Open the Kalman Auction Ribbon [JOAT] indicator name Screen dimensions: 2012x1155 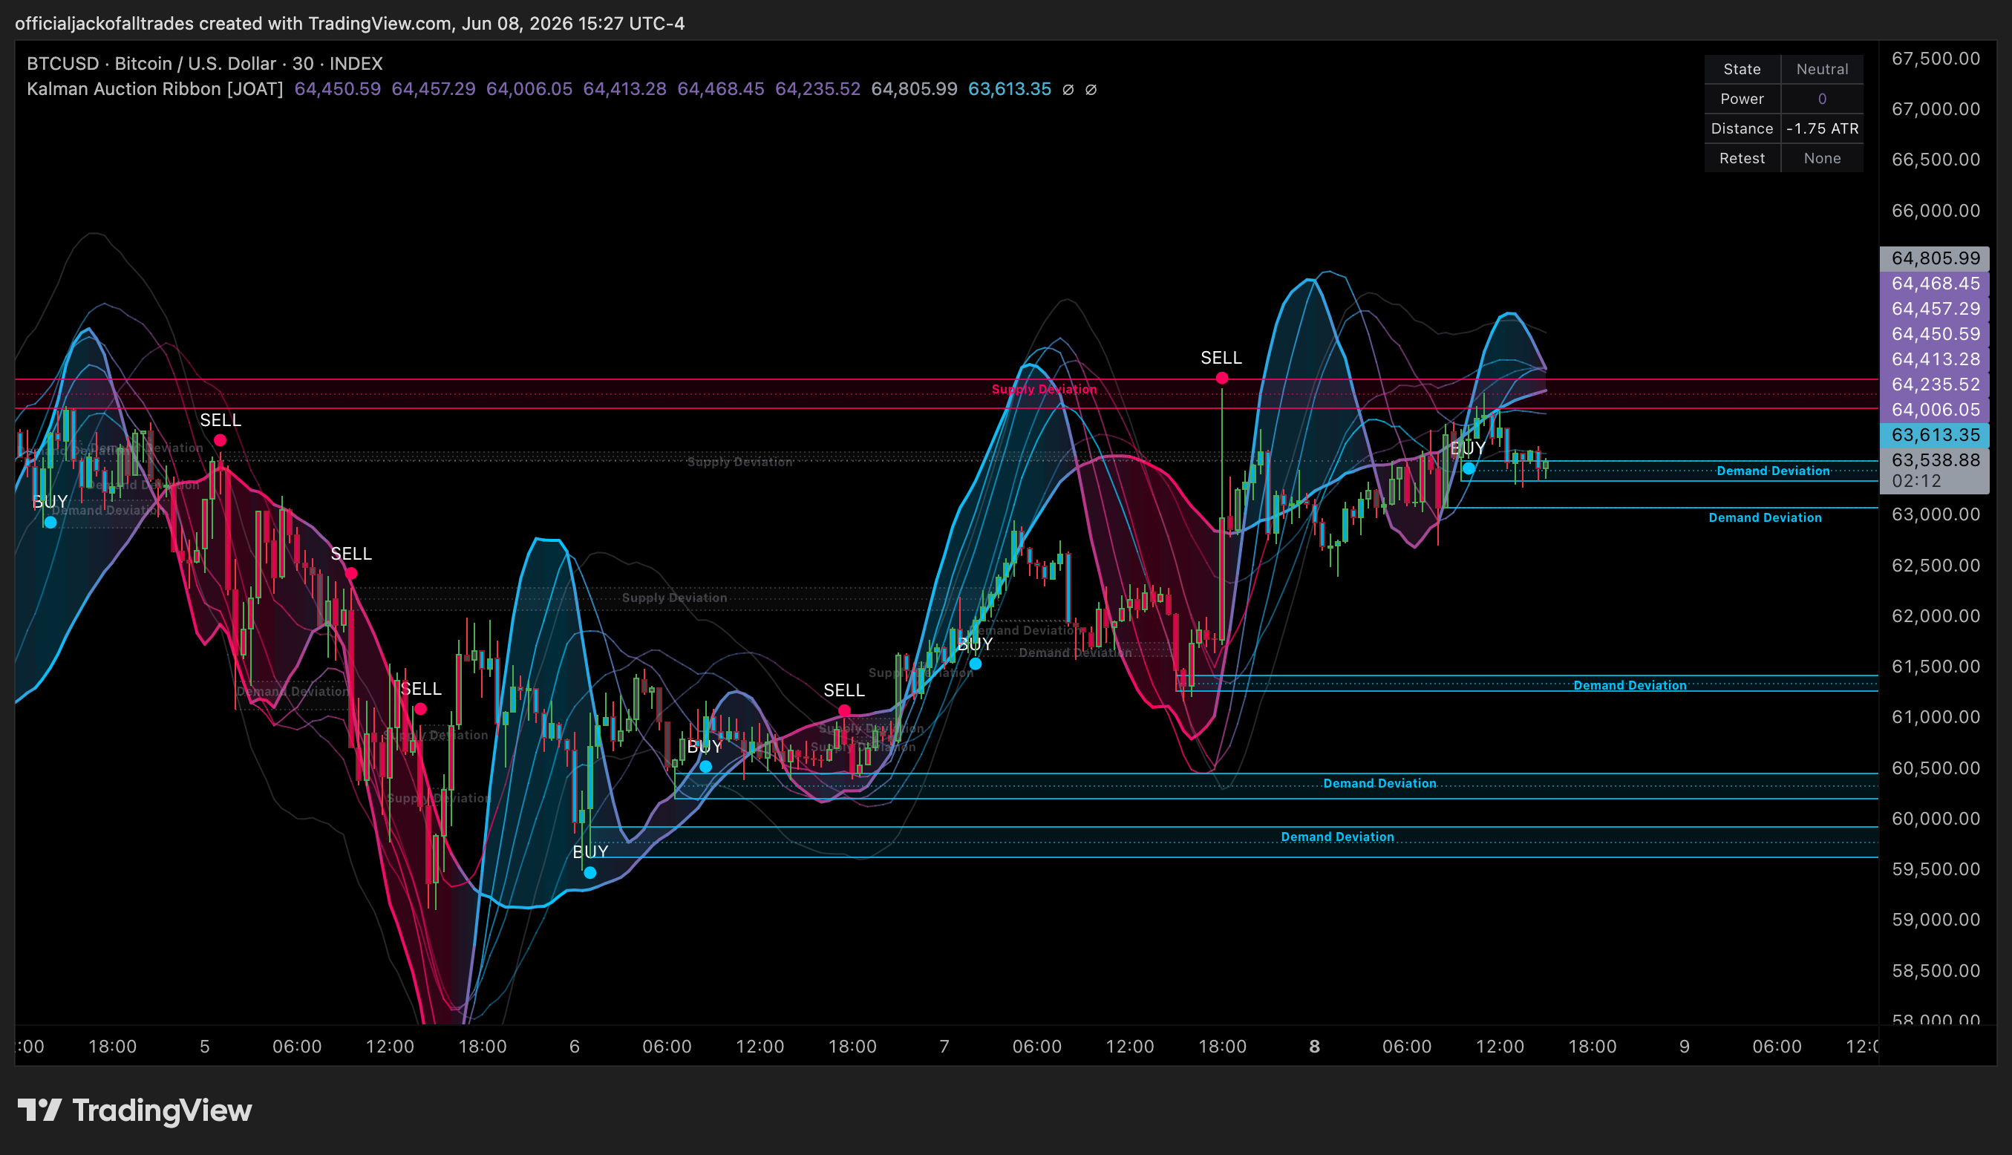click(x=154, y=89)
